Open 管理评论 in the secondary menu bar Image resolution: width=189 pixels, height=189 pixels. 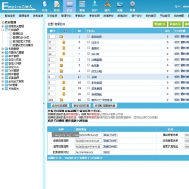66,16
